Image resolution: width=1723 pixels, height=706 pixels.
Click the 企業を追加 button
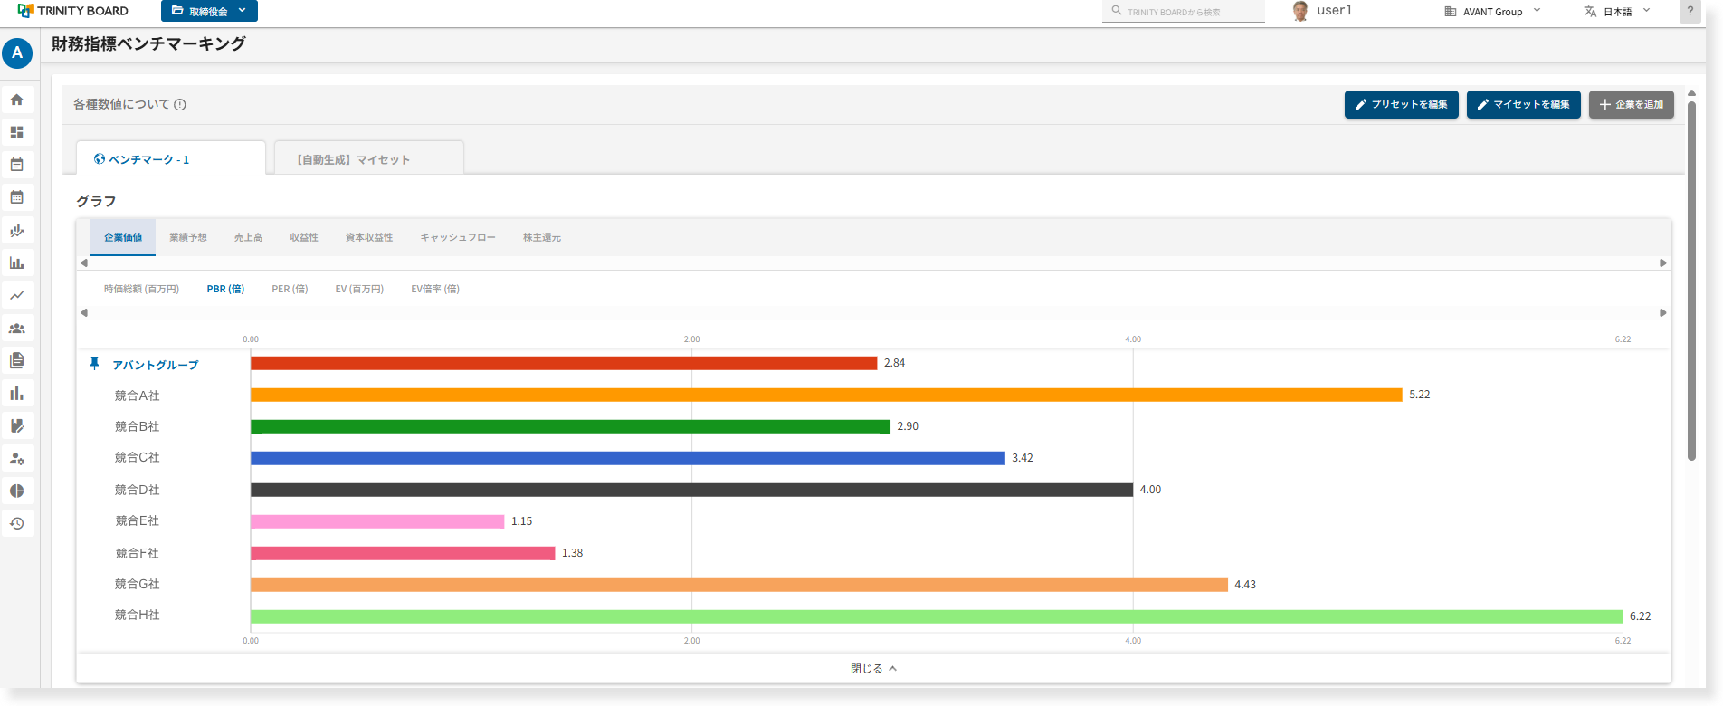(1631, 104)
